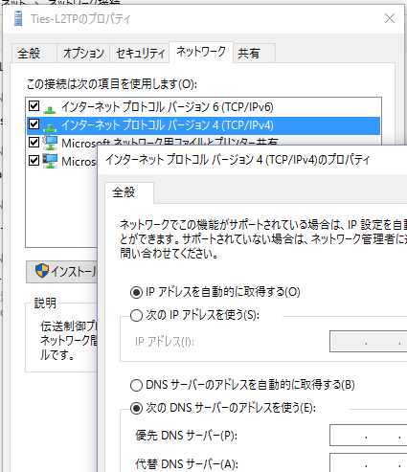Open the 全般 tab of Ties-L2TP properties
Viewport: 407px width, 472px height.
click(34, 53)
